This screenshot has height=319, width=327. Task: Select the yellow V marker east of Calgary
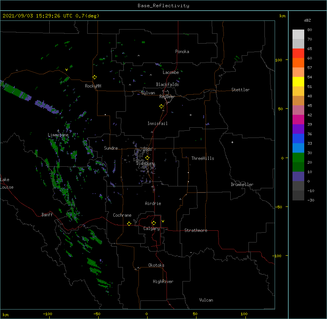[x=163, y=221]
